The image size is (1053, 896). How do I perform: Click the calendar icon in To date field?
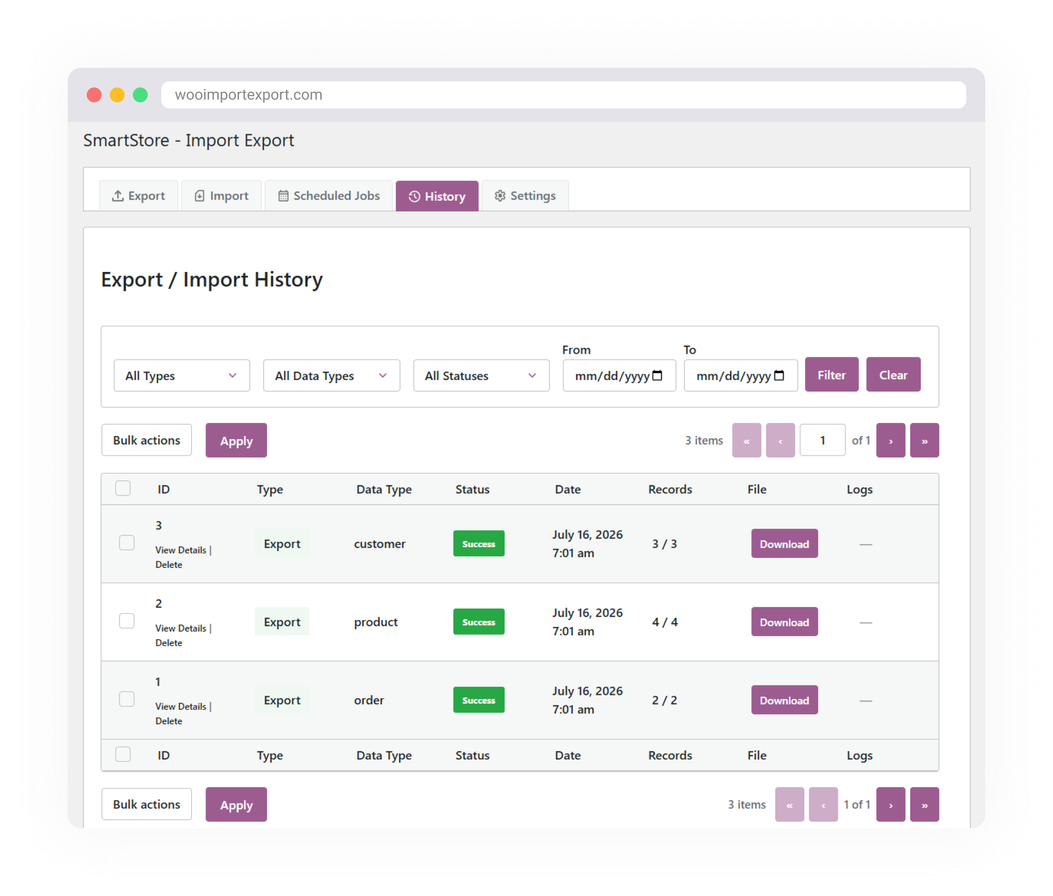click(x=779, y=375)
